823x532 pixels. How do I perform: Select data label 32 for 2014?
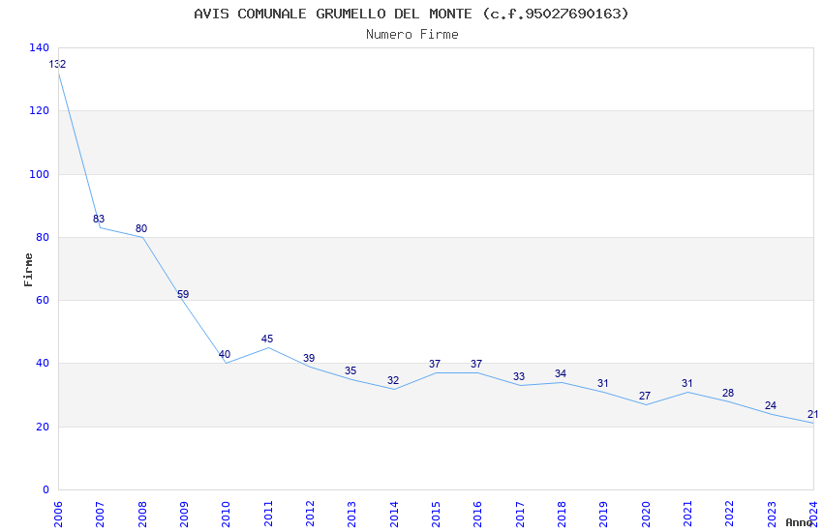pyautogui.click(x=393, y=380)
